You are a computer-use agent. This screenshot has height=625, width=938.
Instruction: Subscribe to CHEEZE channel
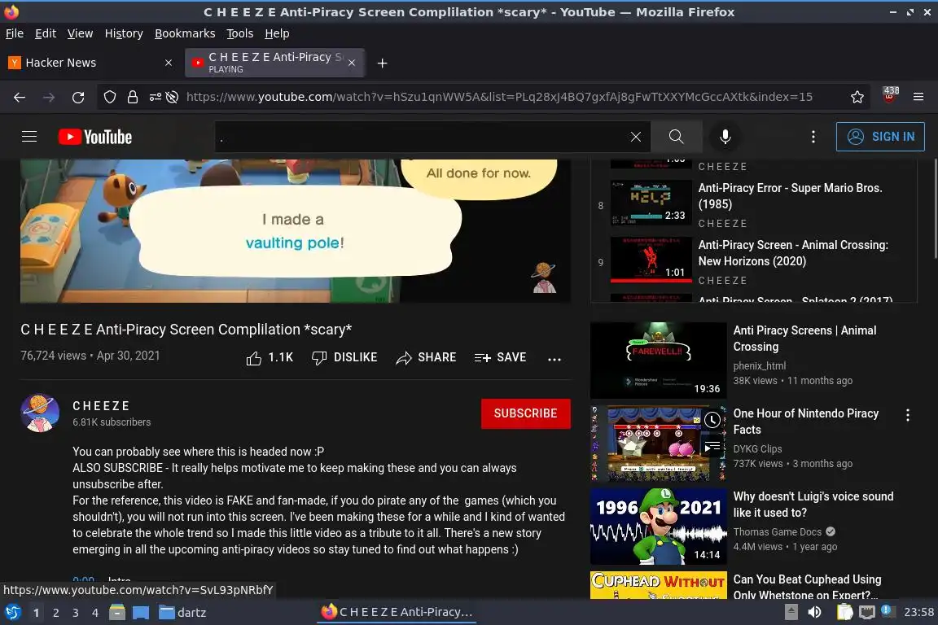(x=525, y=413)
